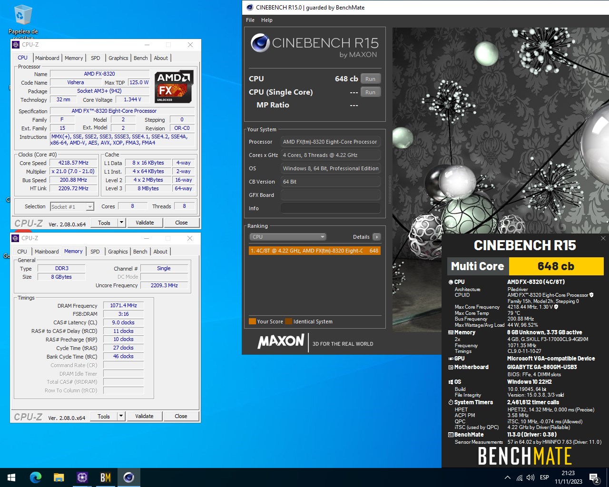Click Processor field in Cinebench system
Viewport: 609px width, 487px height.
(331, 142)
